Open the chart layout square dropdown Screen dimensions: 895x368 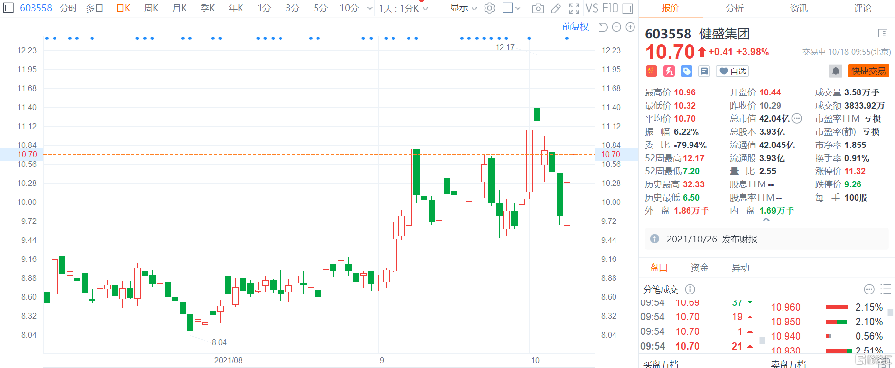point(511,8)
